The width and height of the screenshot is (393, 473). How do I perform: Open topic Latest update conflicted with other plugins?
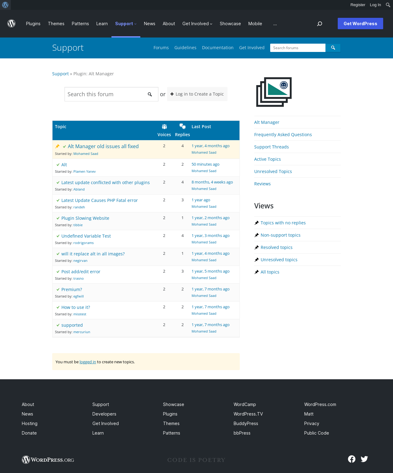click(106, 183)
